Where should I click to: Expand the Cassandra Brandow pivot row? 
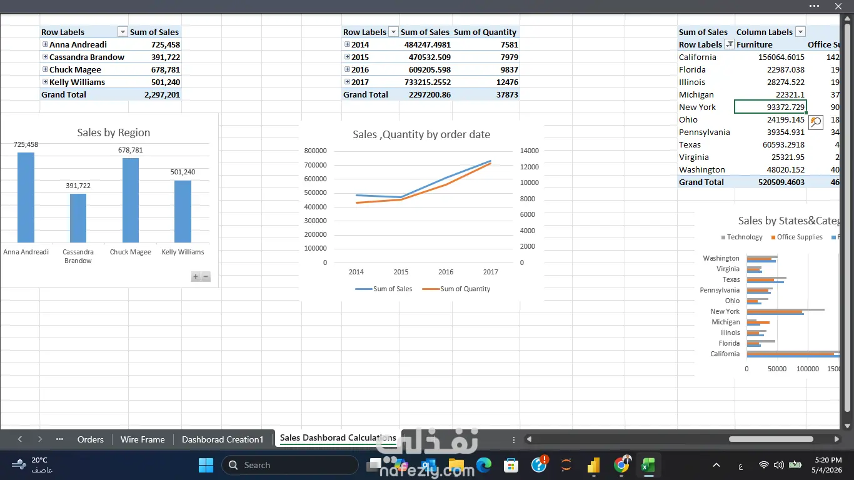pyautogui.click(x=45, y=57)
